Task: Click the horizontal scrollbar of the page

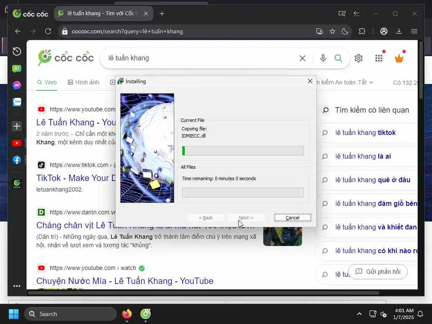Action: 204,293
